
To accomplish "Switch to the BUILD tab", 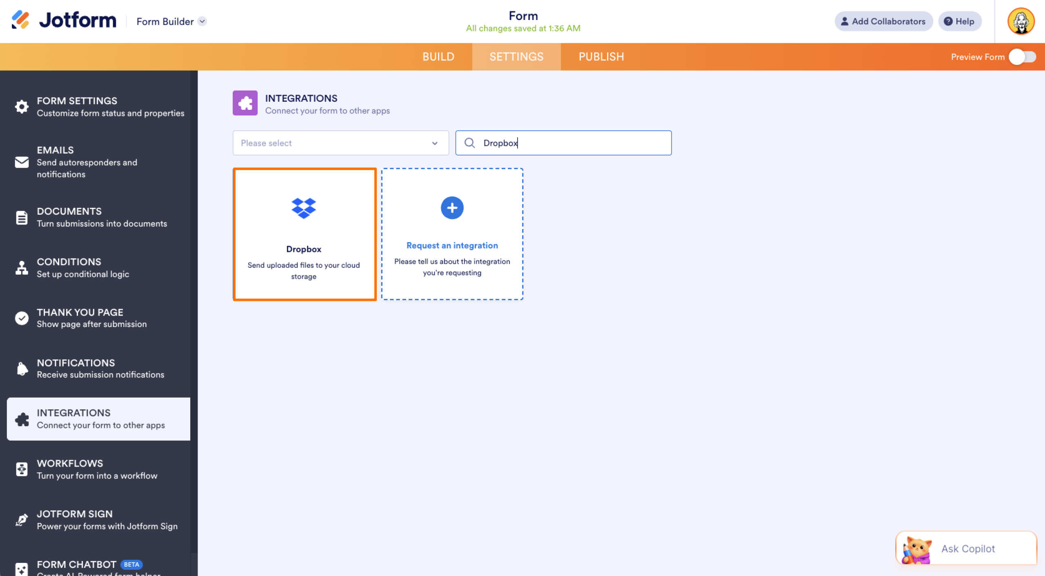I will (x=438, y=57).
